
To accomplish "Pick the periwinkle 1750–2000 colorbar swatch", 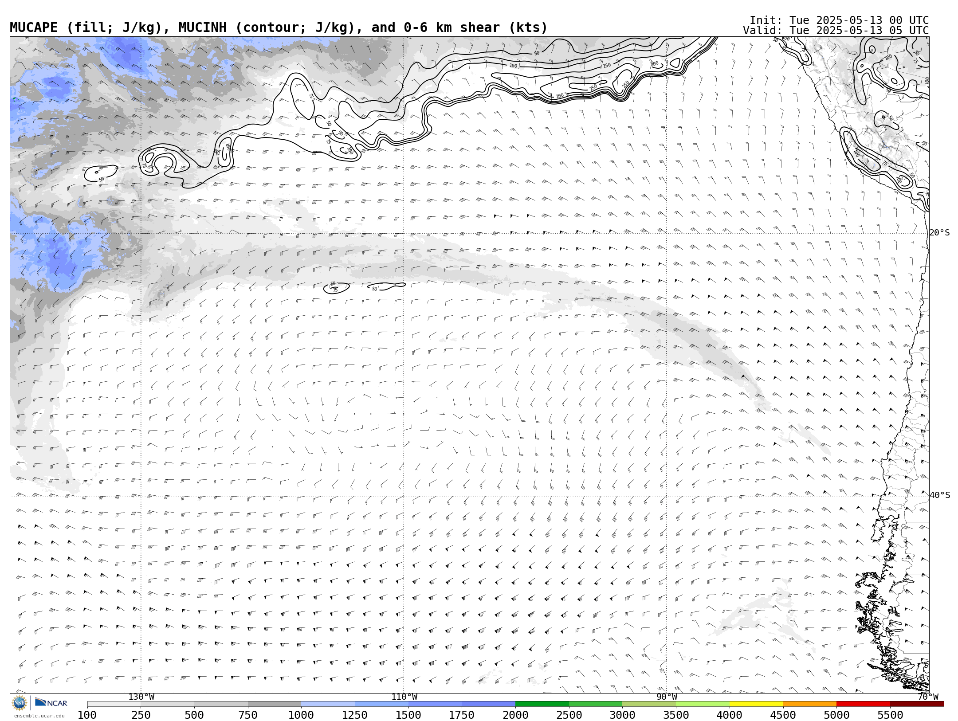I will pyautogui.click(x=489, y=704).
